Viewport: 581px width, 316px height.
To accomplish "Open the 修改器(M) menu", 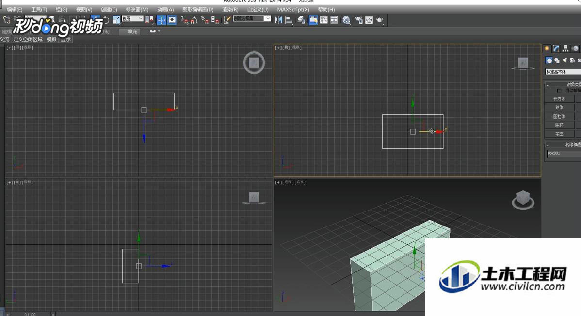I will tap(137, 9).
